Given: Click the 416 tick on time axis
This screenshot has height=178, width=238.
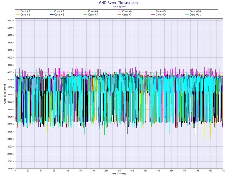Looking at the screenshot, I should pyautogui.click(x=184, y=171).
